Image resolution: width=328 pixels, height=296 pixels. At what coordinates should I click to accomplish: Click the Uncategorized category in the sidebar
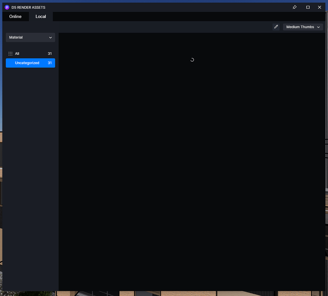click(x=27, y=63)
